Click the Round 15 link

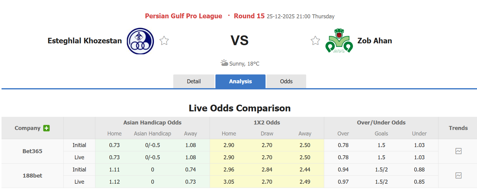249,16
